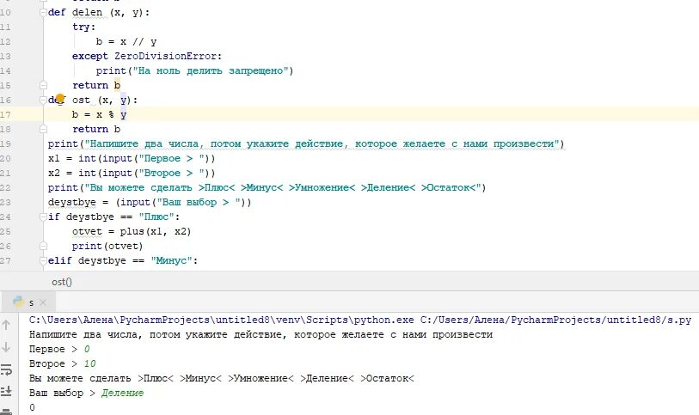Collapse the def ost function fold marker
Viewport: 699px width, 415px height.
[x=43, y=100]
